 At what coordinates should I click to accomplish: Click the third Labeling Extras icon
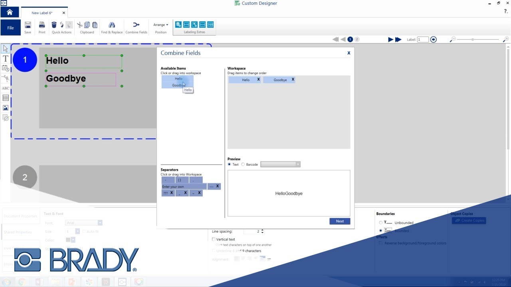point(194,25)
